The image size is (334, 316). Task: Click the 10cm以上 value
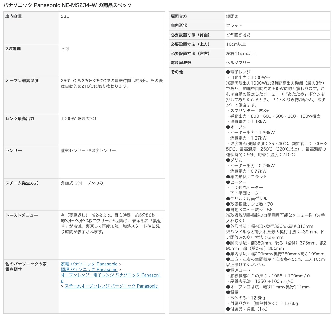(236, 44)
